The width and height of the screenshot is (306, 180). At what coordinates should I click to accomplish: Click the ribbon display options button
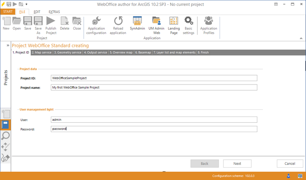tap(276, 4)
